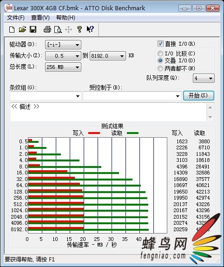Select the 交叠 I/O(O) radio button
The width and height of the screenshot is (224, 267).
tap(160, 60)
